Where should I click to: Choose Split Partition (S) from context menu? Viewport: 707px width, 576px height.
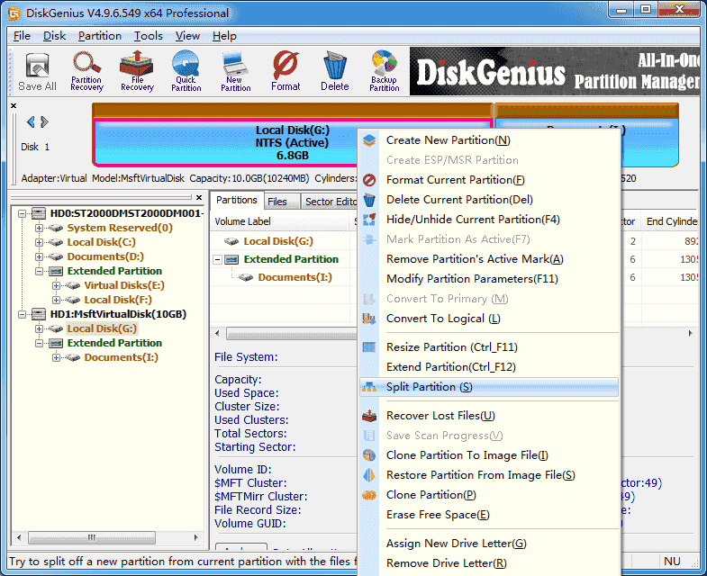(x=489, y=387)
